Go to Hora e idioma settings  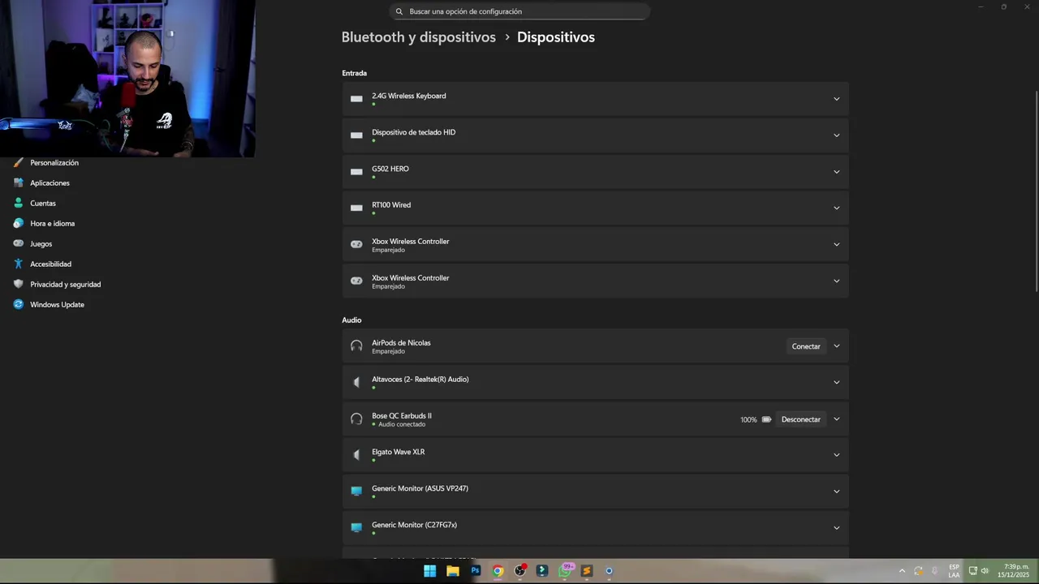point(52,223)
